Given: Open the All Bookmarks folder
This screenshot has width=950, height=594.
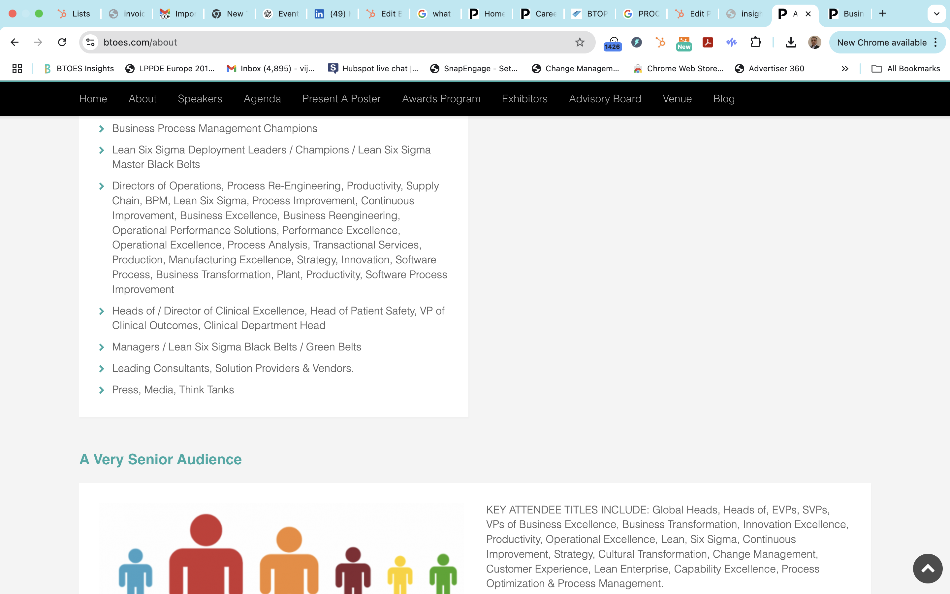Looking at the screenshot, I should pos(906,68).
